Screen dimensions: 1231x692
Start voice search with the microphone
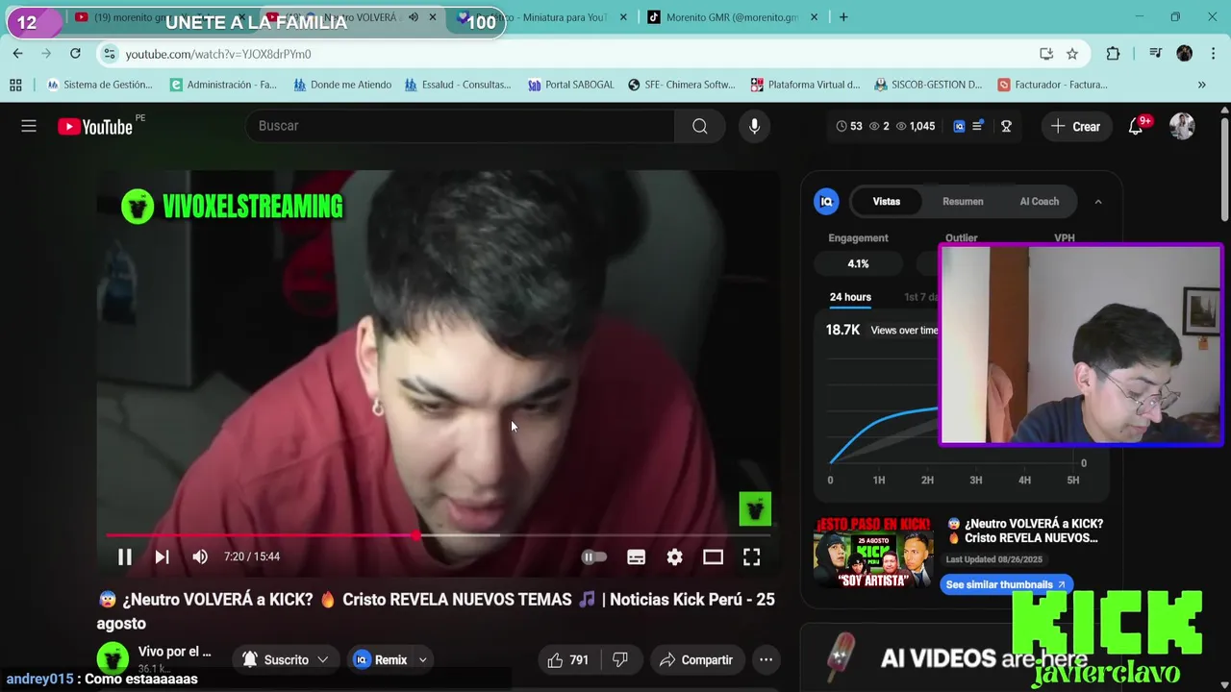coord(754,126)
